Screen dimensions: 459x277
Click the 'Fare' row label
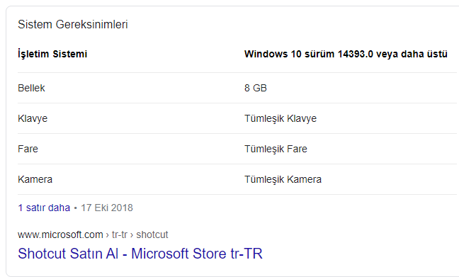(x=28, y=149)
